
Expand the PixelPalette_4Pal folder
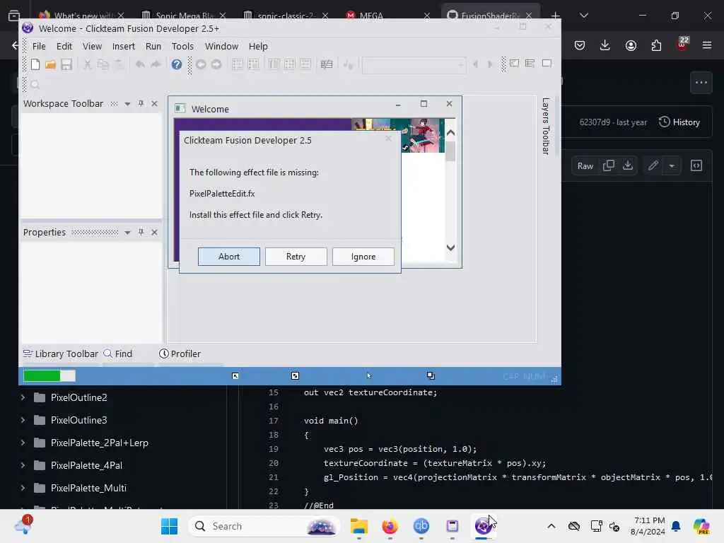[x=22, y=465]
